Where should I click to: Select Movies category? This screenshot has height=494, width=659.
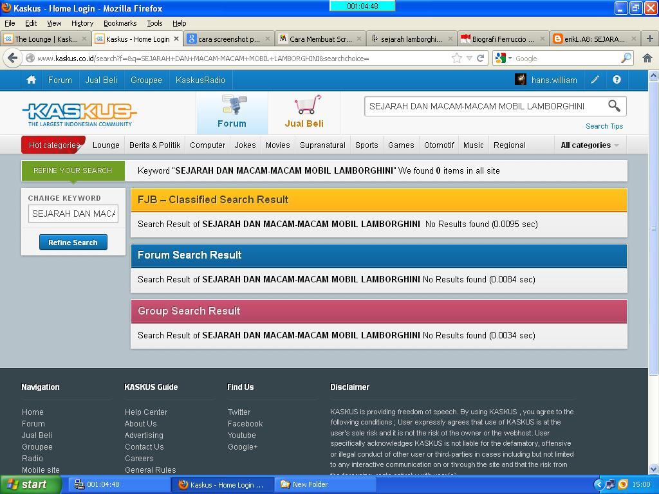(278, 145)
